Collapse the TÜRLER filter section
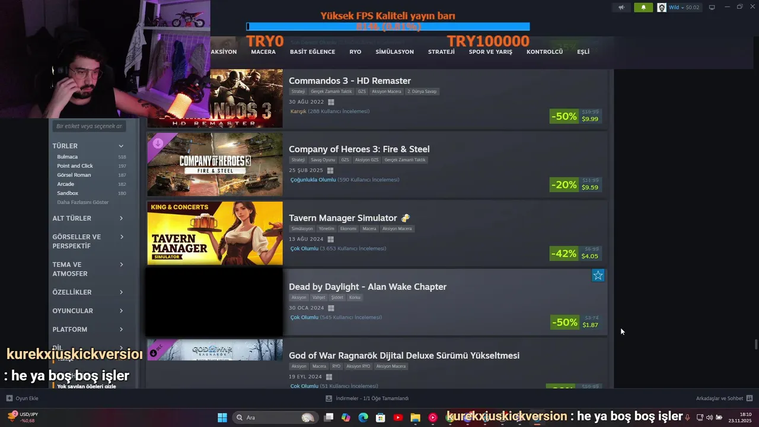 [121, 146]
